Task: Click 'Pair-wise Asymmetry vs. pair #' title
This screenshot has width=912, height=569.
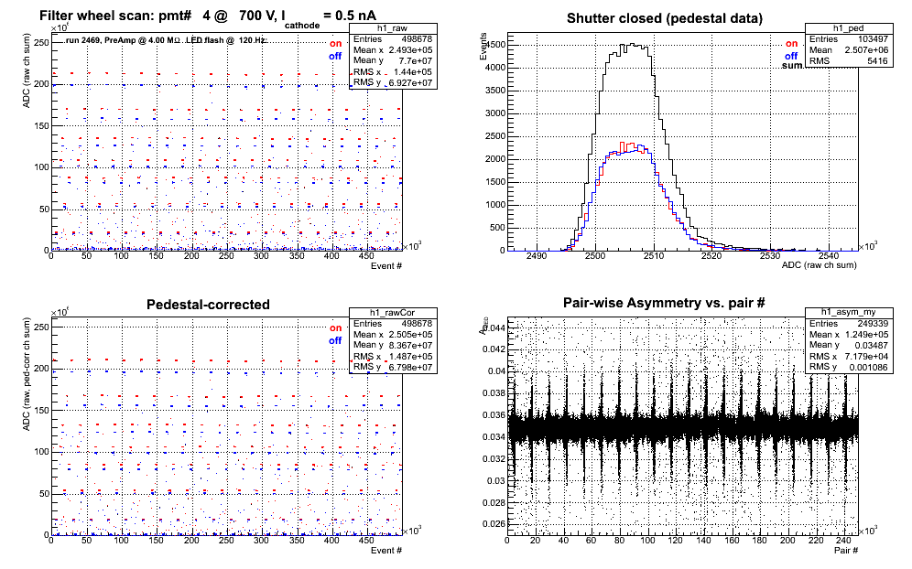Action: 664,303
